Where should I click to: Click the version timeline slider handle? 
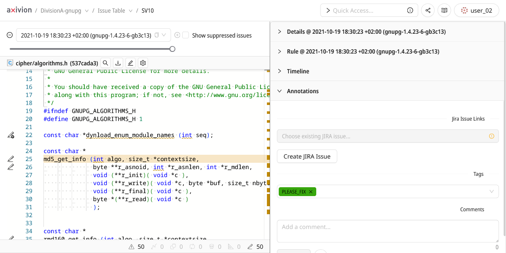point(172,49)
